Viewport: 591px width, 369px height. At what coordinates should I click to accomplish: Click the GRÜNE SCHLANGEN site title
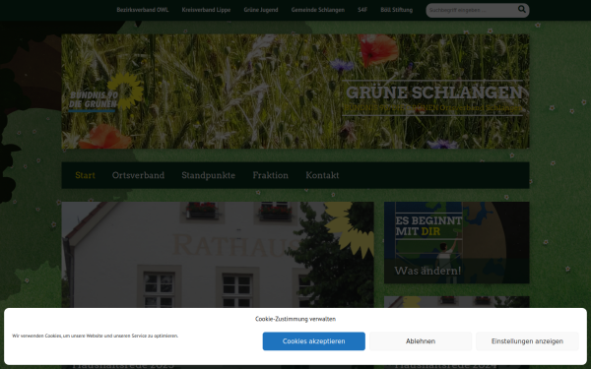[434, 92]
